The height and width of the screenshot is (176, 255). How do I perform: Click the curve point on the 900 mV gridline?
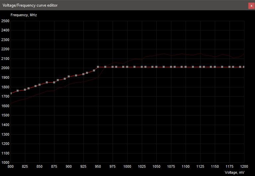pos(69,76)
